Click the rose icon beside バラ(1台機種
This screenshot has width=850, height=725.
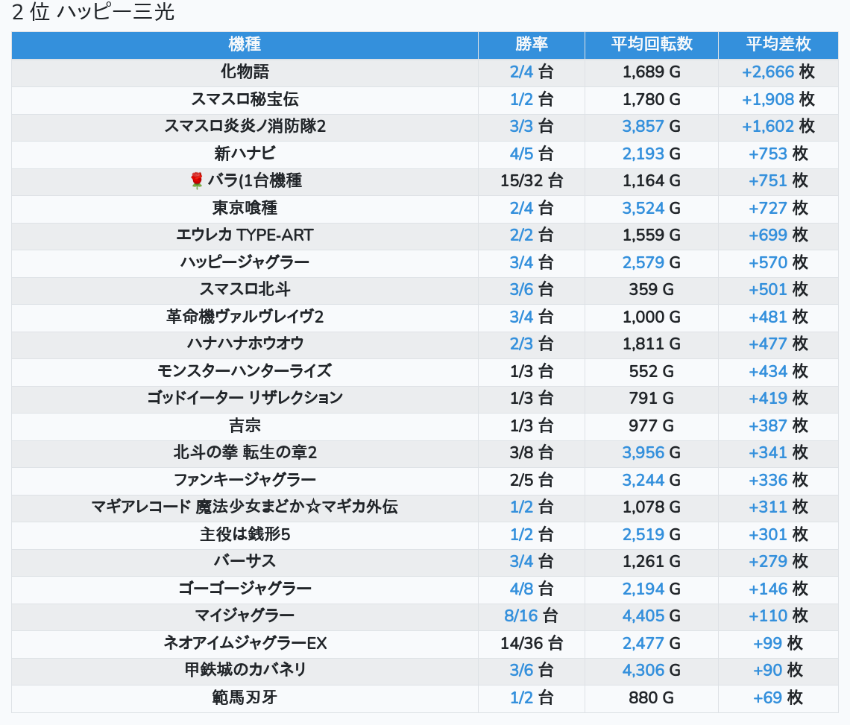tap(197, 181)
